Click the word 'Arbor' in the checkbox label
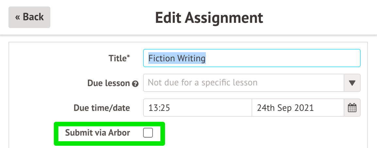This screenshot has height=148, width=377. [x=120, y=133]
